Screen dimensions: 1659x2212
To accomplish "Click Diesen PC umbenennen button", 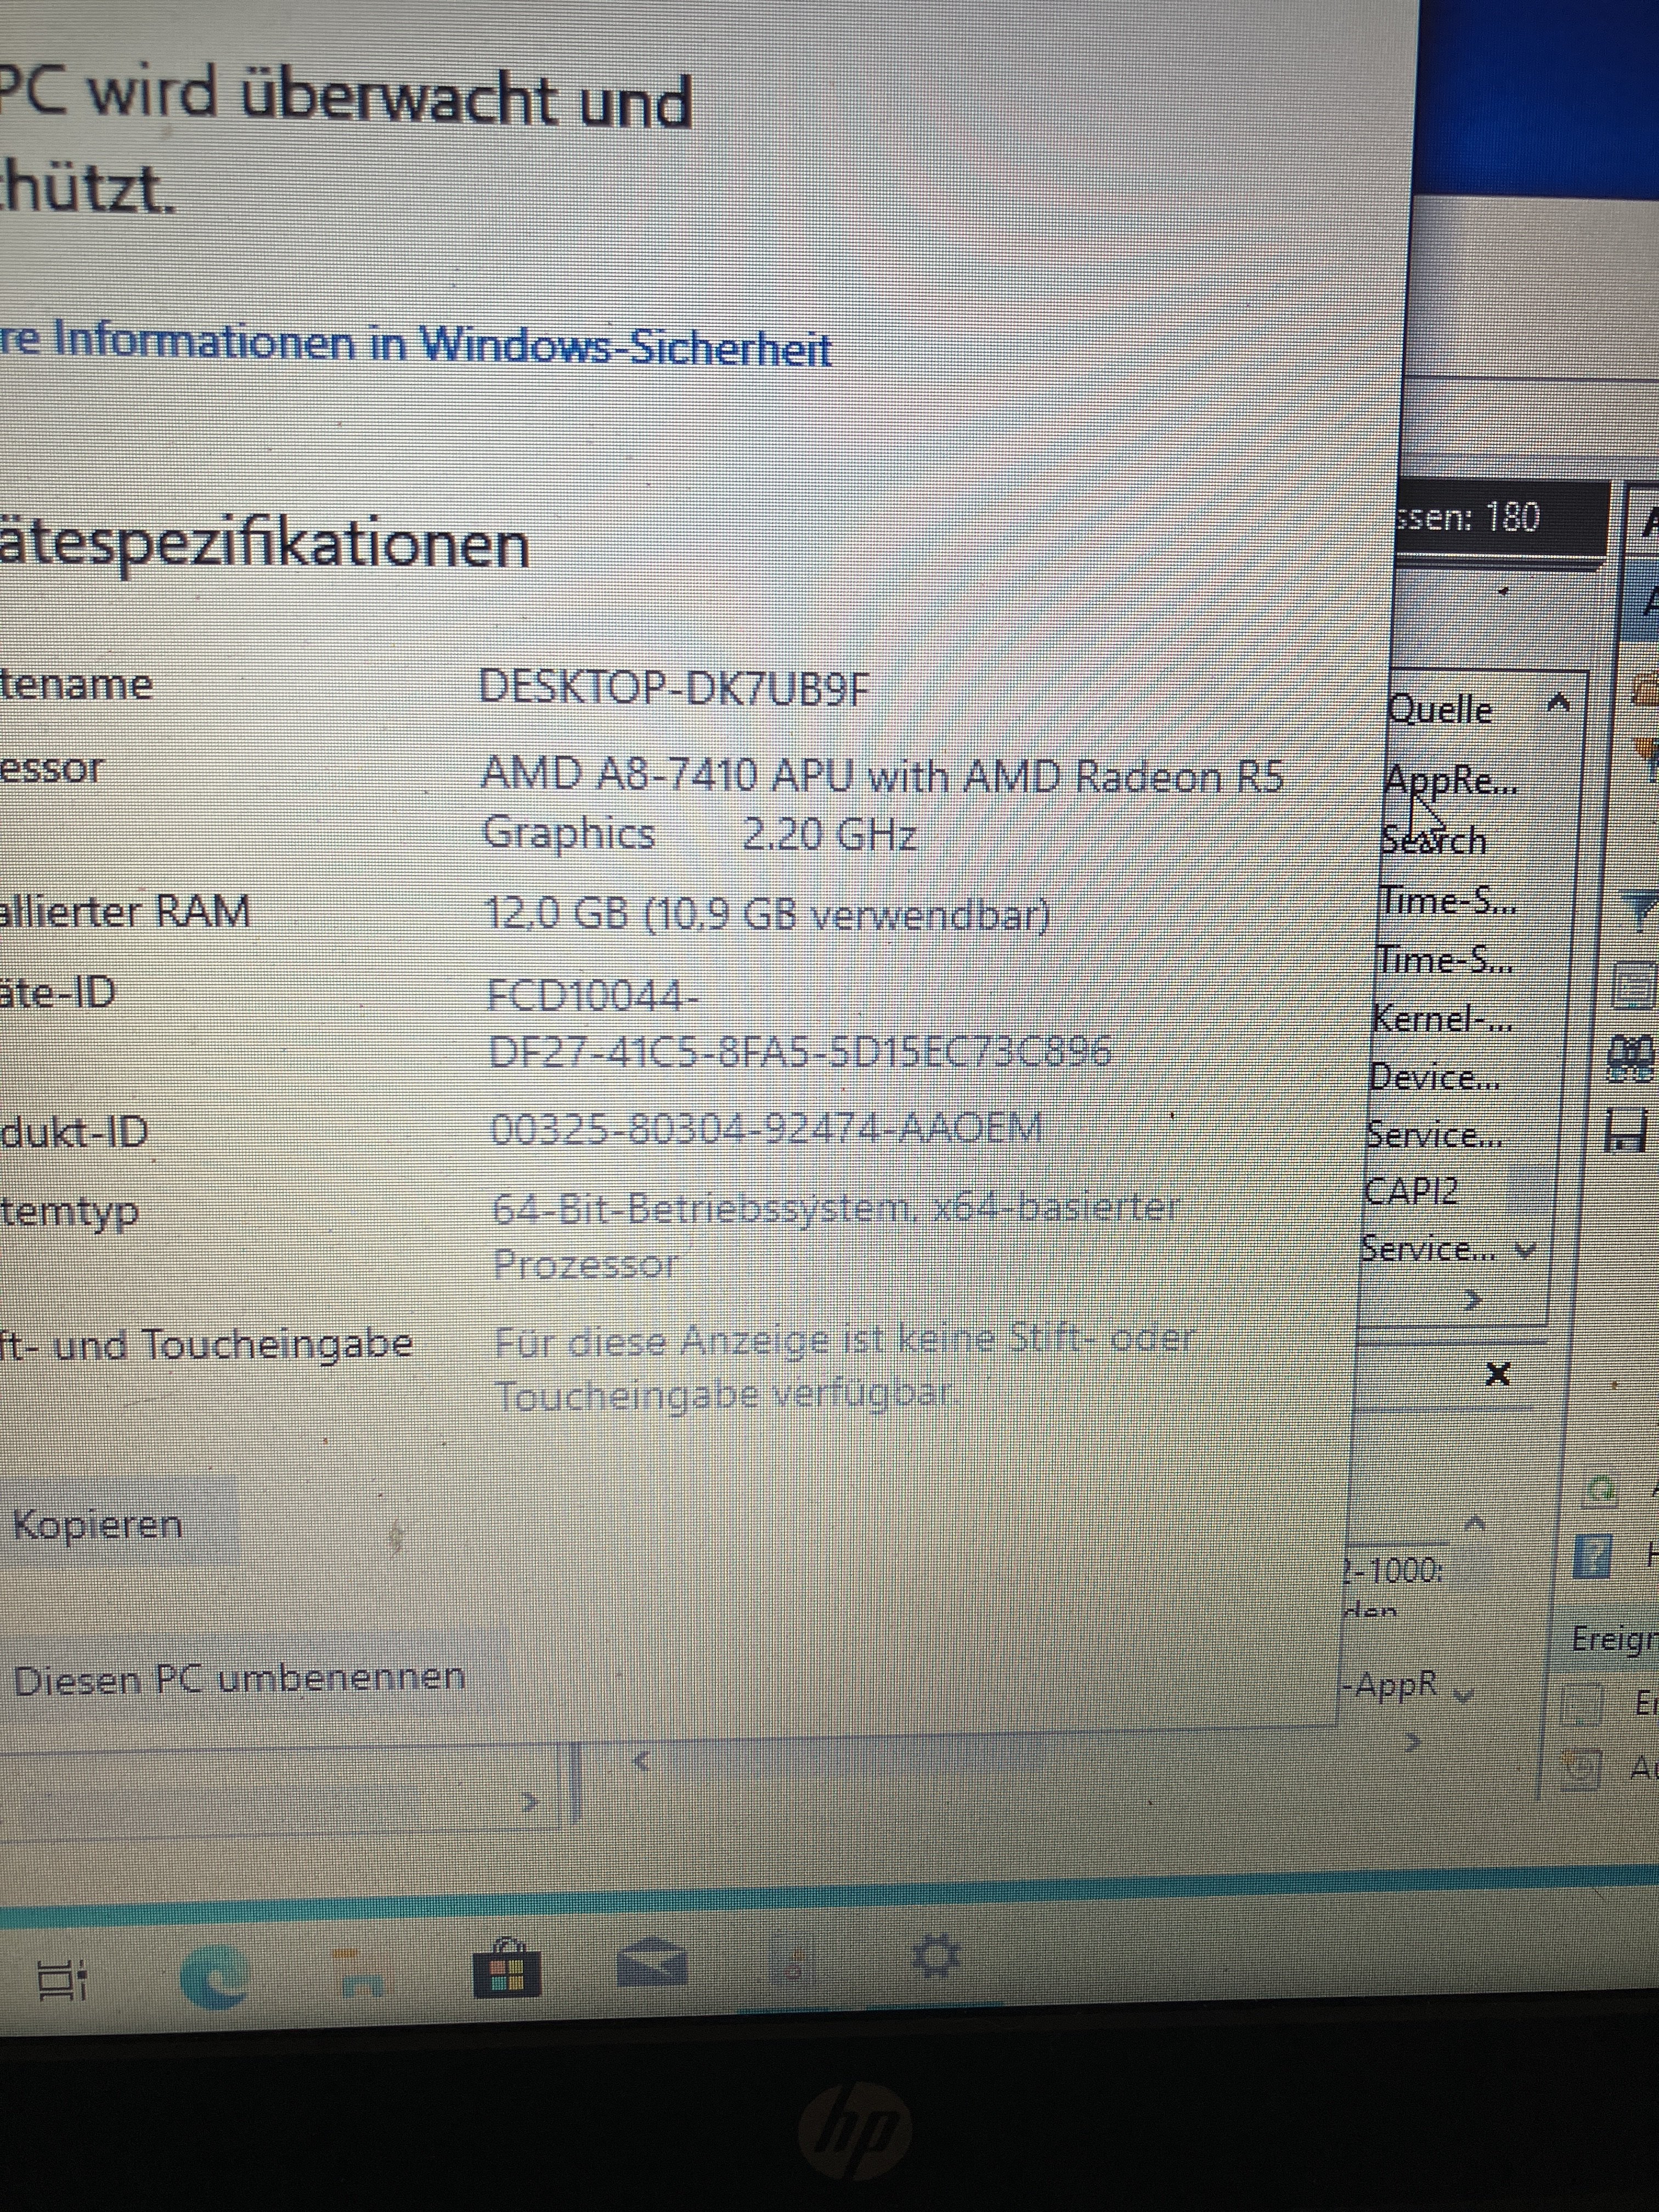I will (239, 1678).
